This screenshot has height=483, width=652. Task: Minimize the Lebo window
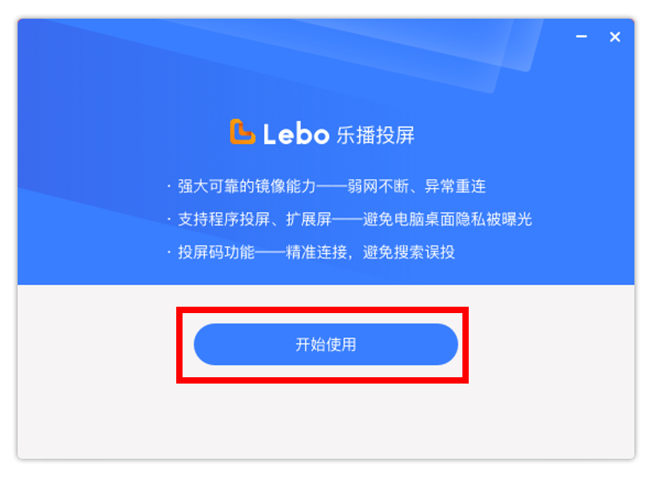pos(582,37)
